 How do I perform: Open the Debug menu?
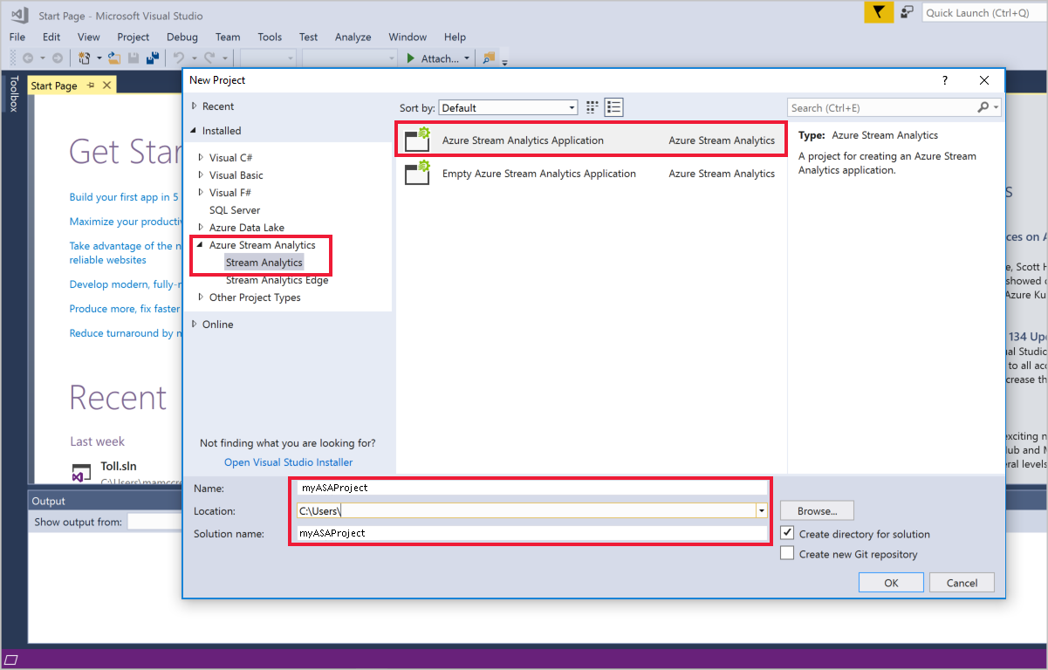coord(182,37)
